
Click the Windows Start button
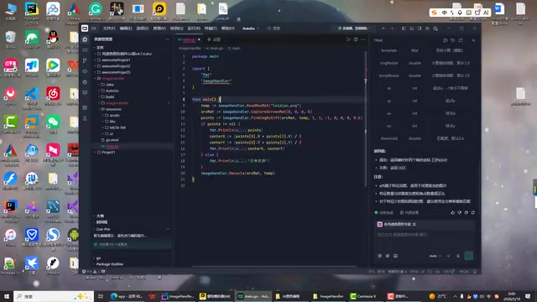click(x=7, y=296)
